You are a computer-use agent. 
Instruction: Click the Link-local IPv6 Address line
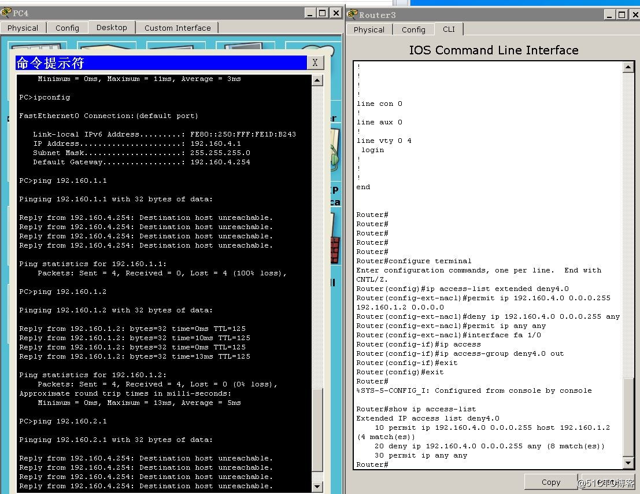[x=165, y=134]
